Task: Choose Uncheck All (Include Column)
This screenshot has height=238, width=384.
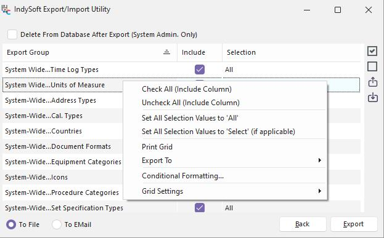Action: click(x=225, y=103)
